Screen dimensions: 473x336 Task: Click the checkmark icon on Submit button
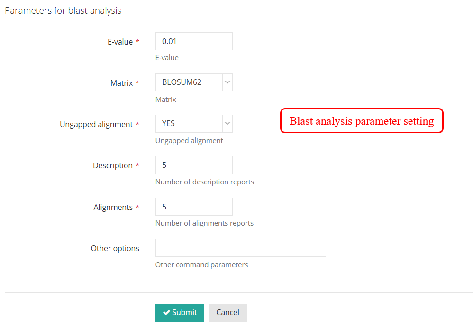166,313
